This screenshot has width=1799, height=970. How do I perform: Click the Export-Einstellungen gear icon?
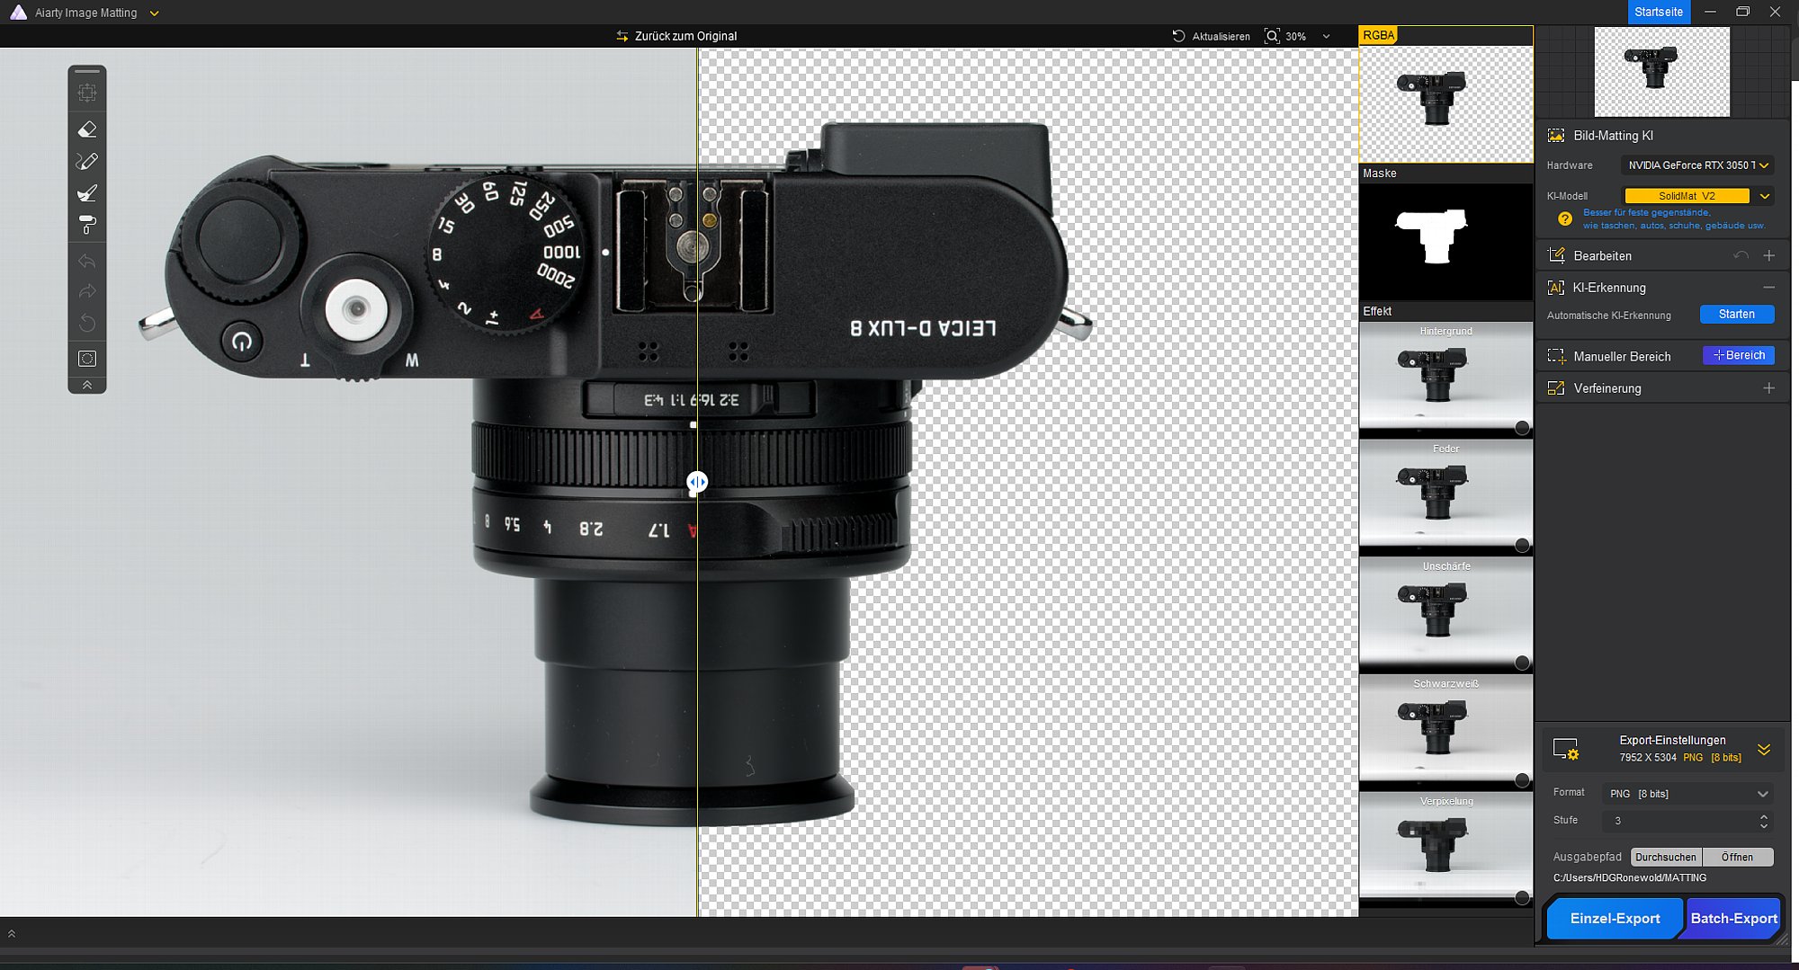[x=1566, y=749]
